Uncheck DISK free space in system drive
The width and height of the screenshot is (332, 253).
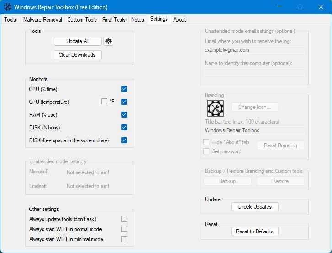[124, 140]
